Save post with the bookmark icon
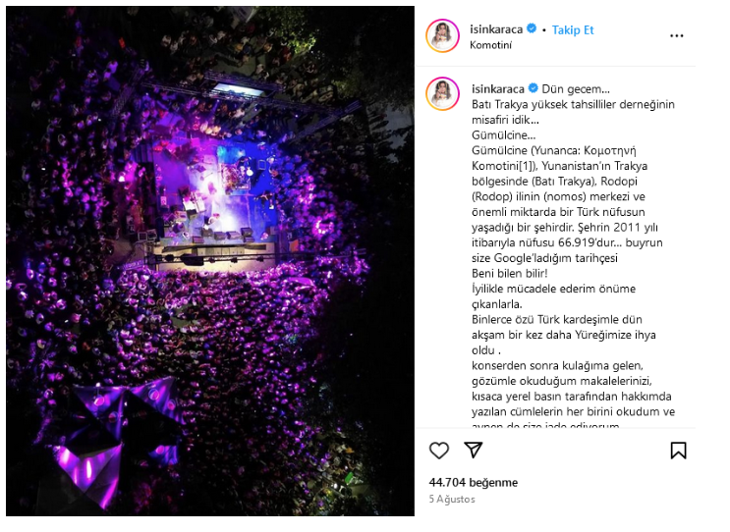Viewport: 730px width, 532px height. click(678, 451)
